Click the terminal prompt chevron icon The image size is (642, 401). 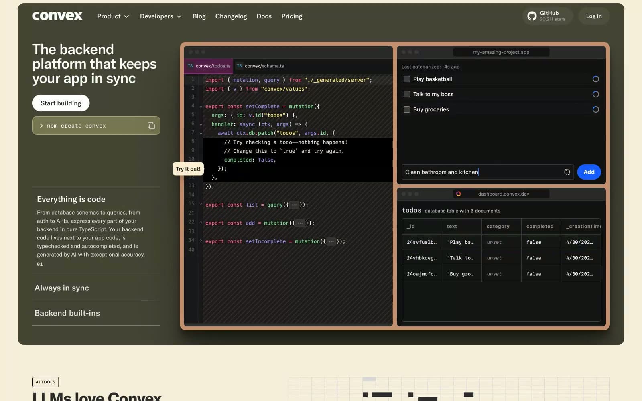pyautogui.click(x=41, y=126)
